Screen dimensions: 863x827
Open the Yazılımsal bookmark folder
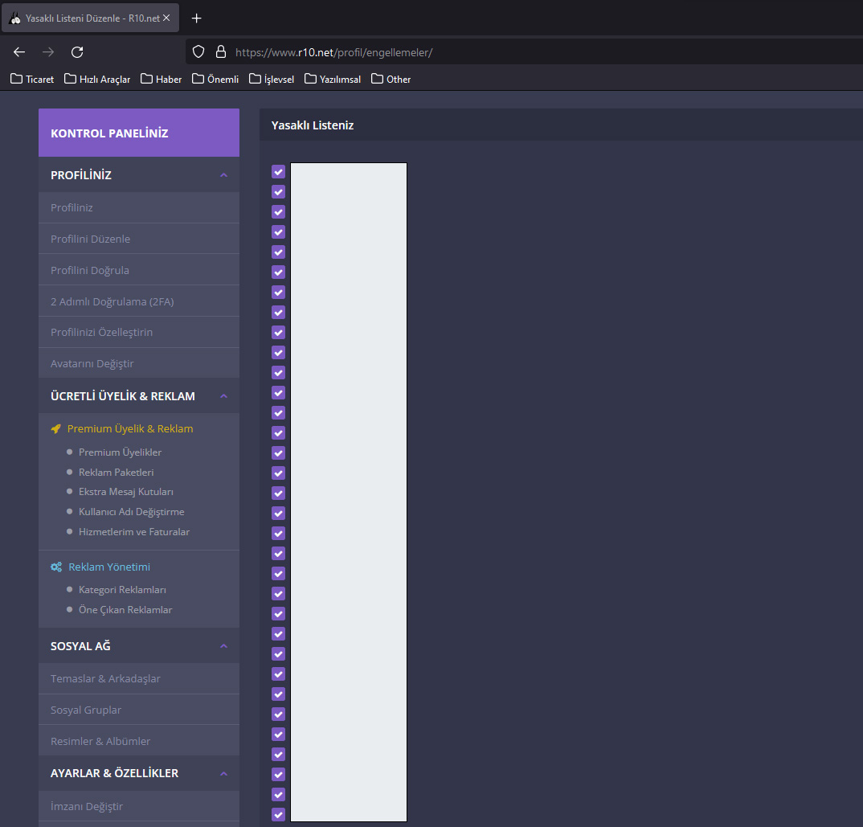click(x=333, y=80)
